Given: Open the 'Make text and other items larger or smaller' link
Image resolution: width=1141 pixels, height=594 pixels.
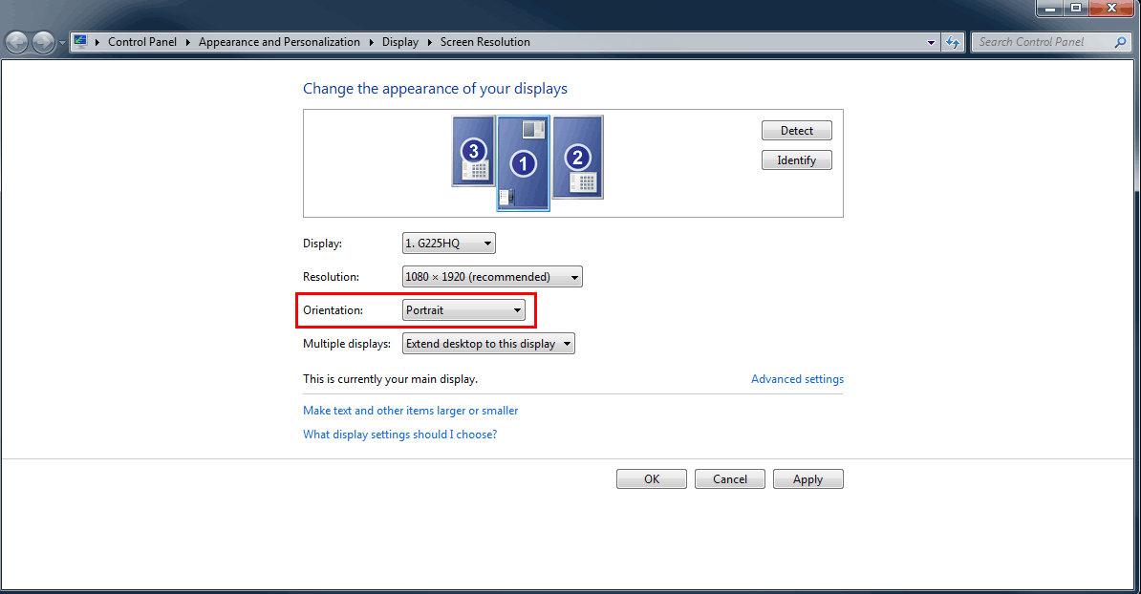Looking at the screenshot, I should coord(410,411).
